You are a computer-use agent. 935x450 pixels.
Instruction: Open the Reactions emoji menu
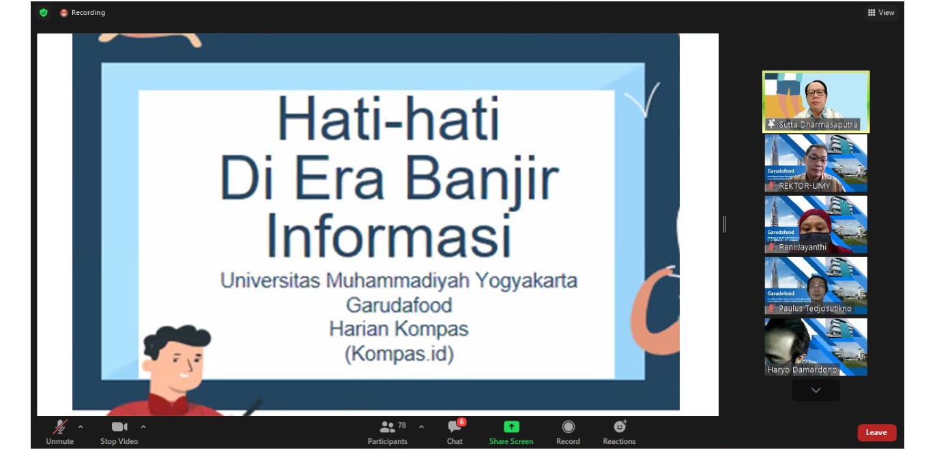619,432
